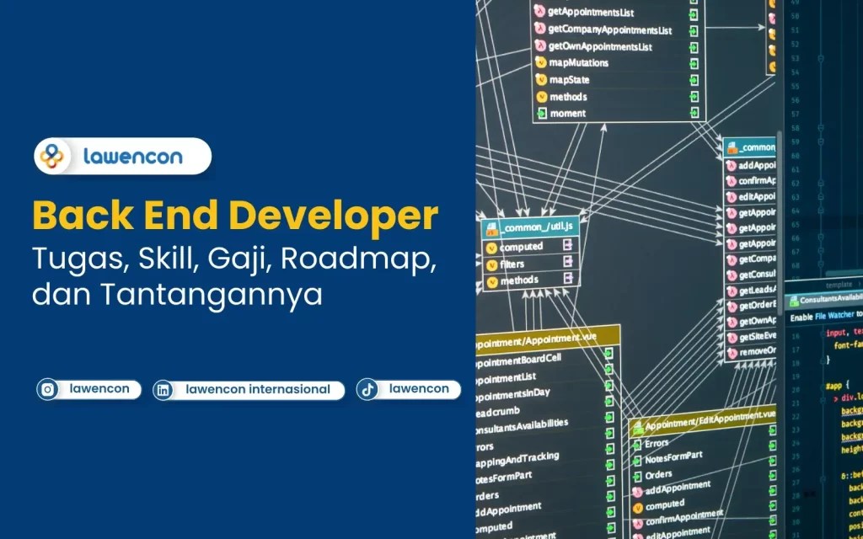The height and width of the screenshot is (539, 863).
Task: Click the lawencon flower logo icon
Action: pos(51,156)
